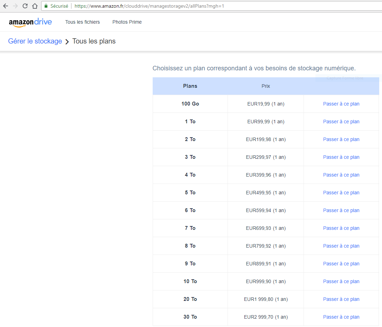Choose Passer à ce plan for 7 To
The width and height of the screenshot is (382, 327).
(x=341, y=228)
